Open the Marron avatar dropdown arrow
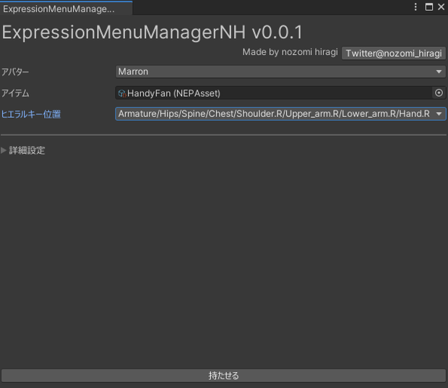Image resolution: width=448 pixels, height=388 pixels. tap(439, 72)
